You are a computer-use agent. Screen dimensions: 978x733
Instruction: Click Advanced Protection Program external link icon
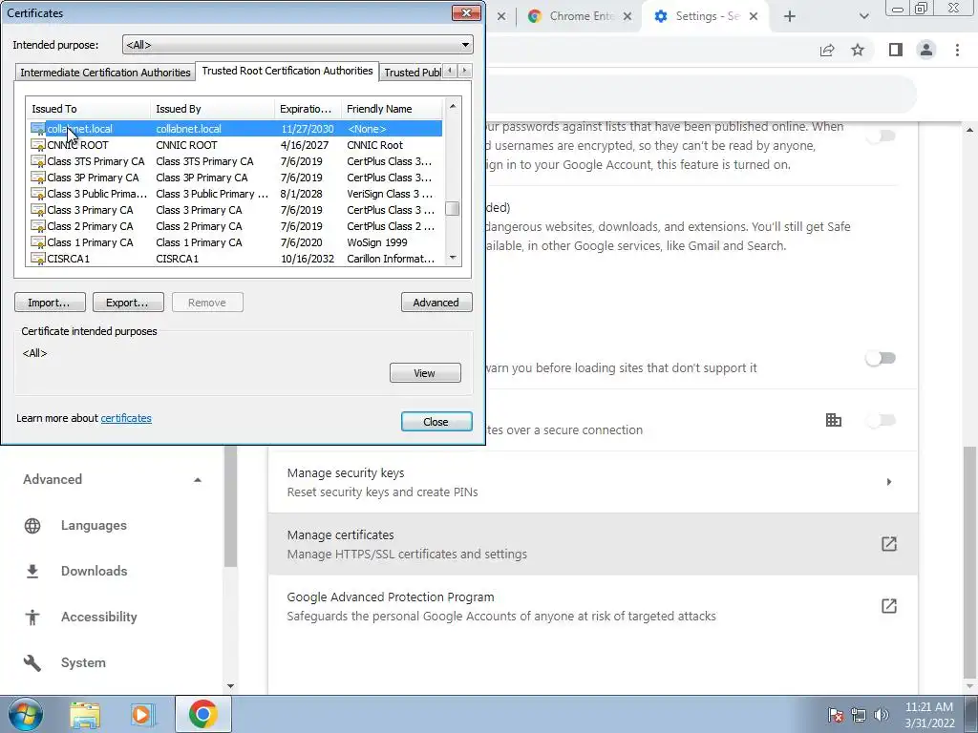click(x=889, y=606)
